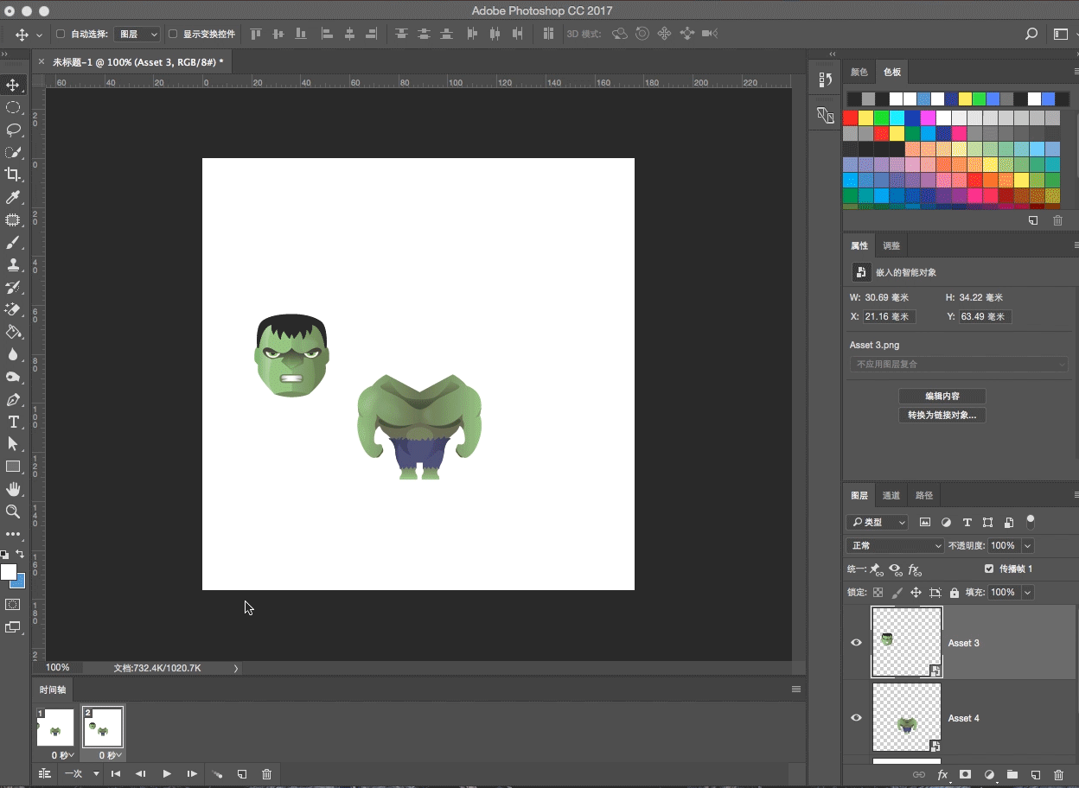This screenshot has height=788, width=1079.
Task: Hide the Asset 3 layer
Action: 856,643
